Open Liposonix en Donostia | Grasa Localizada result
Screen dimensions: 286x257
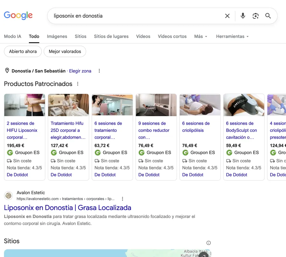(67, 208)
